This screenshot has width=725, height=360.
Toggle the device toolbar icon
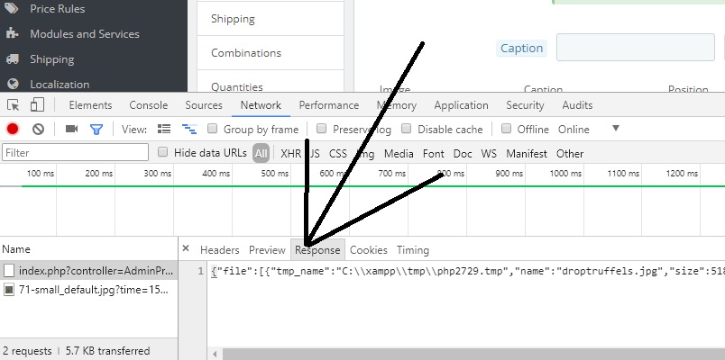pos(37,104)
